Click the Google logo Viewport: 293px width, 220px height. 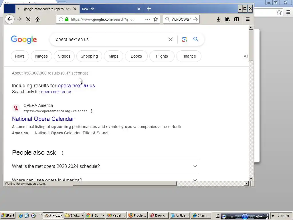pos(24,40)
